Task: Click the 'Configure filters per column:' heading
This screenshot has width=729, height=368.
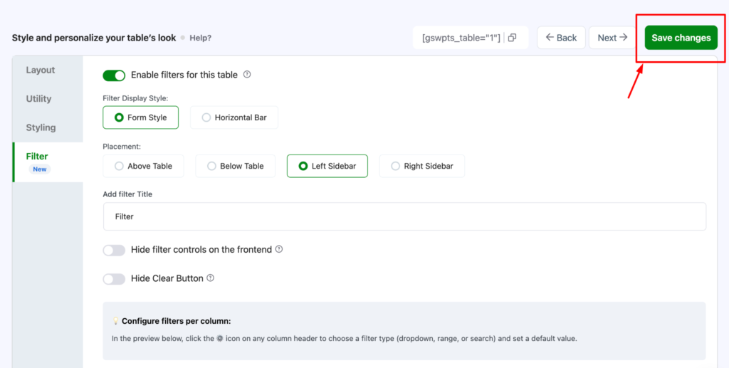Action: [177, 321]
